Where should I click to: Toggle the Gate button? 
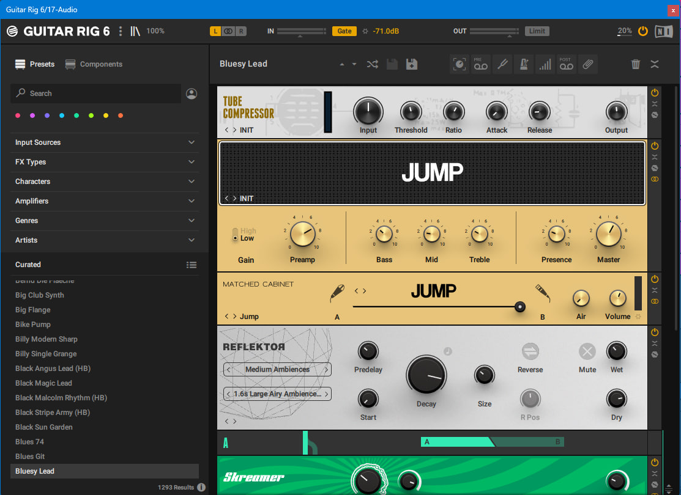pyautogui.click(x=344, y=31)
